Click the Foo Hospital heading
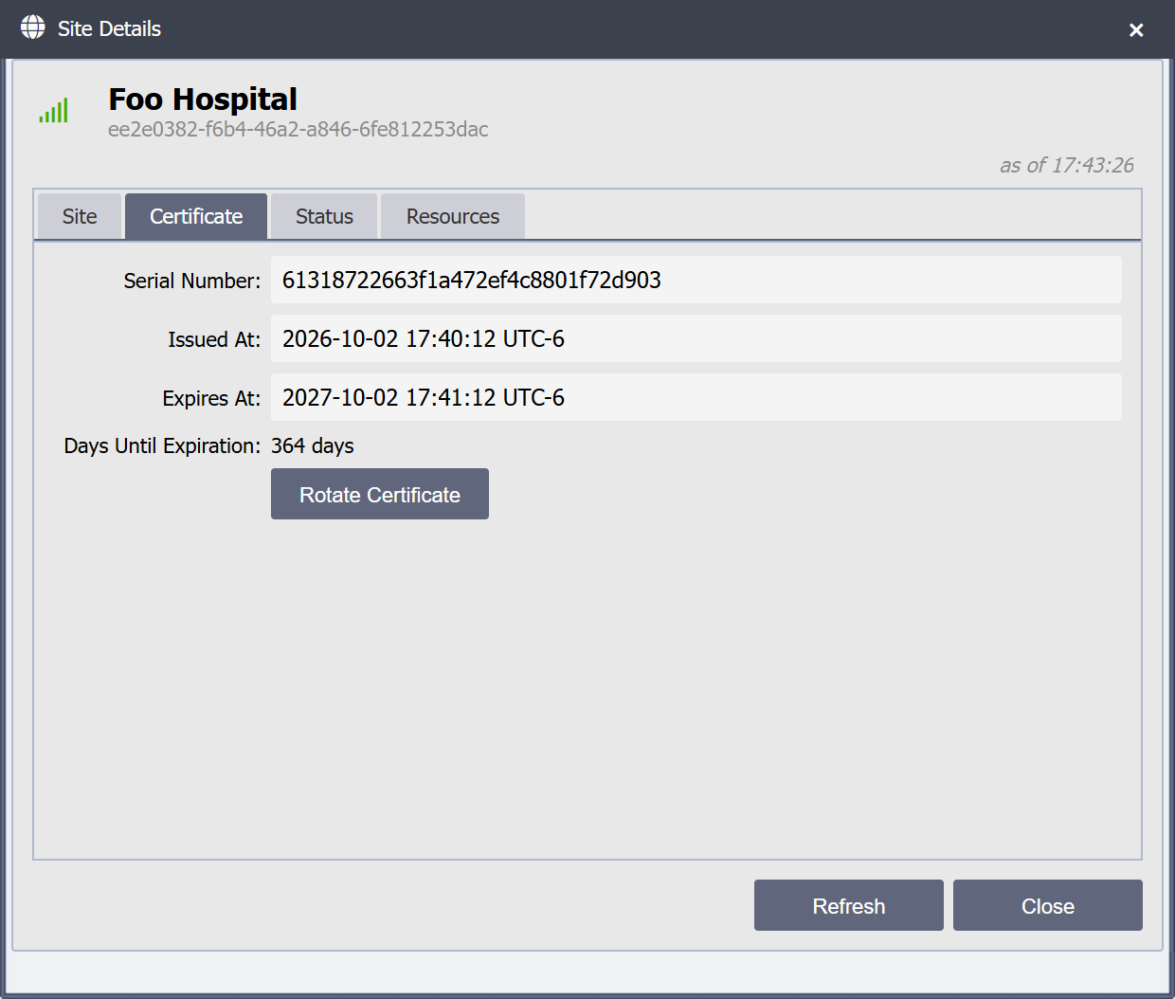1175x999 pixels. click(x=203, y=99)
